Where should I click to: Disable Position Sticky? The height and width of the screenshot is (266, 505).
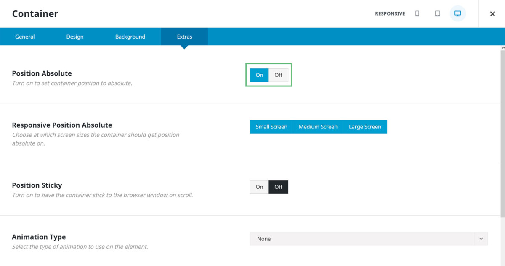click(278, 187)
